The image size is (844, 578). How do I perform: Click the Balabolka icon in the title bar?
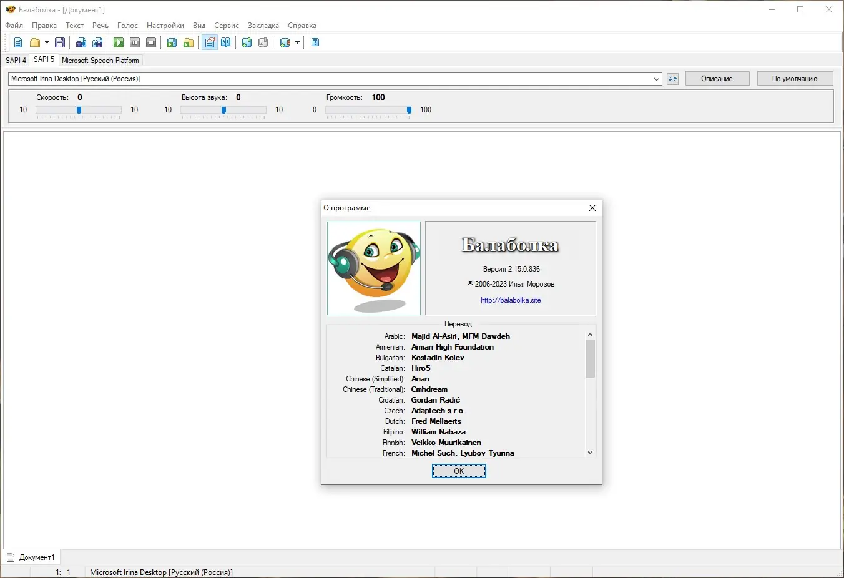(x=10, y=9)
